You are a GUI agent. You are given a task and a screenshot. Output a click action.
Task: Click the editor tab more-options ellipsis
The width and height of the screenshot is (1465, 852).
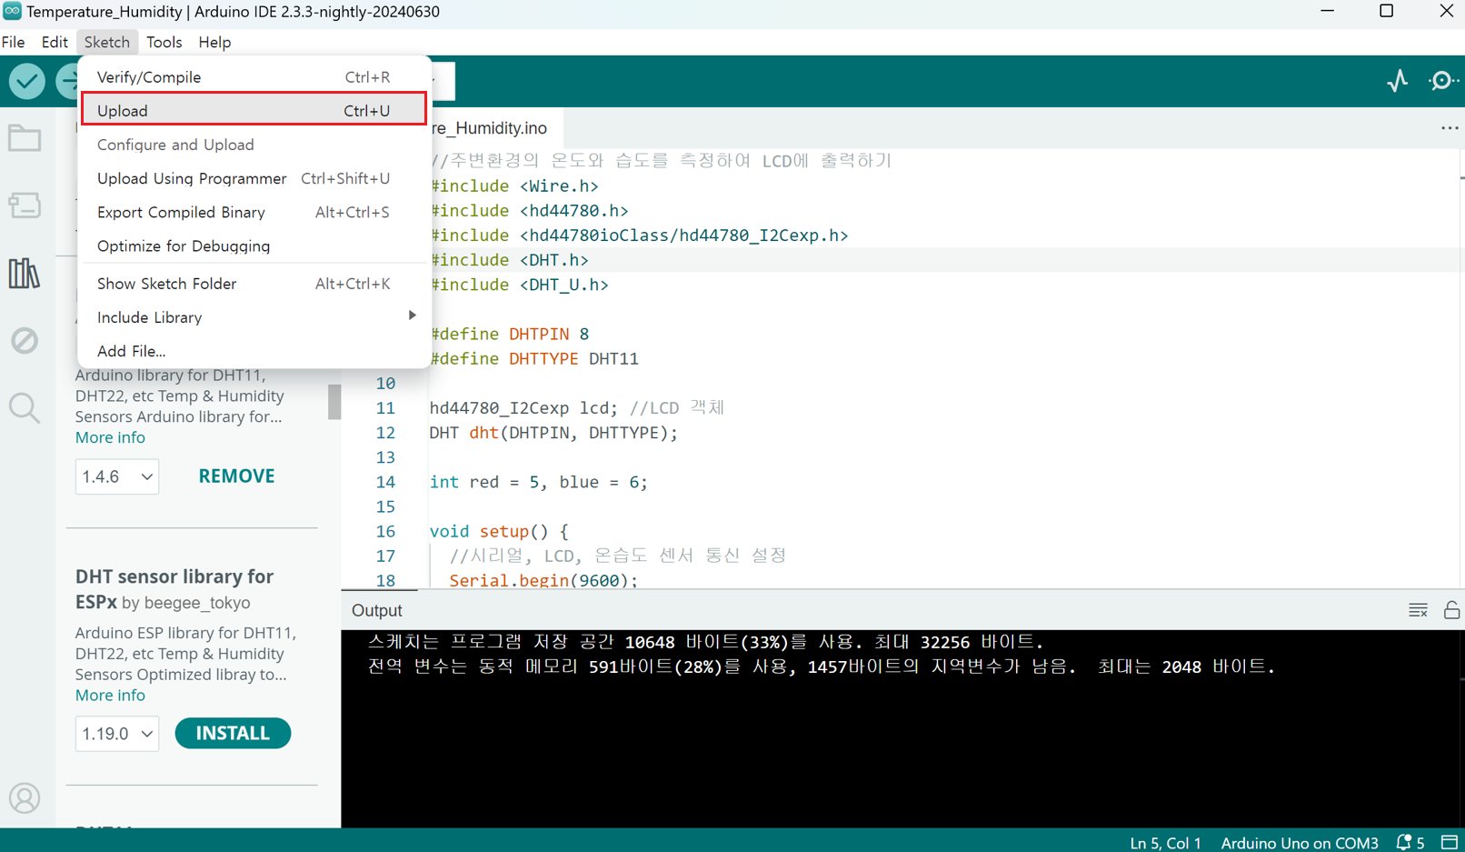(x=1450, y=128)
